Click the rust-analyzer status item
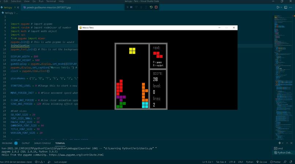 point(60,162)
